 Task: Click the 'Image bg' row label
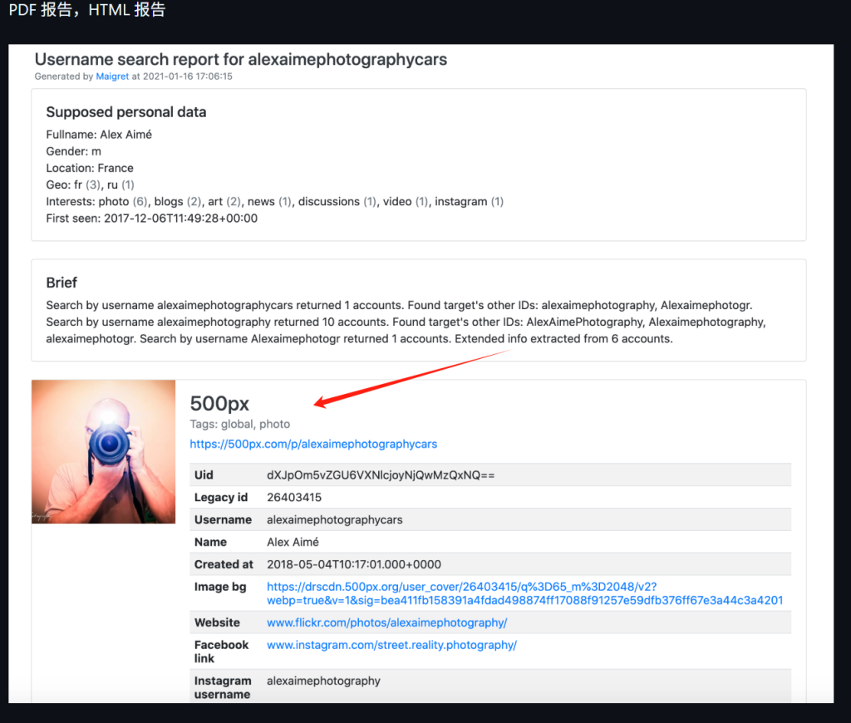(220, 587)
